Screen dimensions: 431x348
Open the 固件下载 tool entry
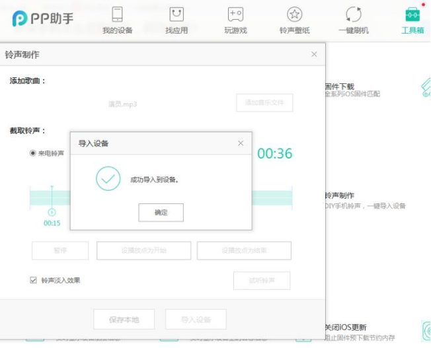pyautogui.click(x=340, y=87)
